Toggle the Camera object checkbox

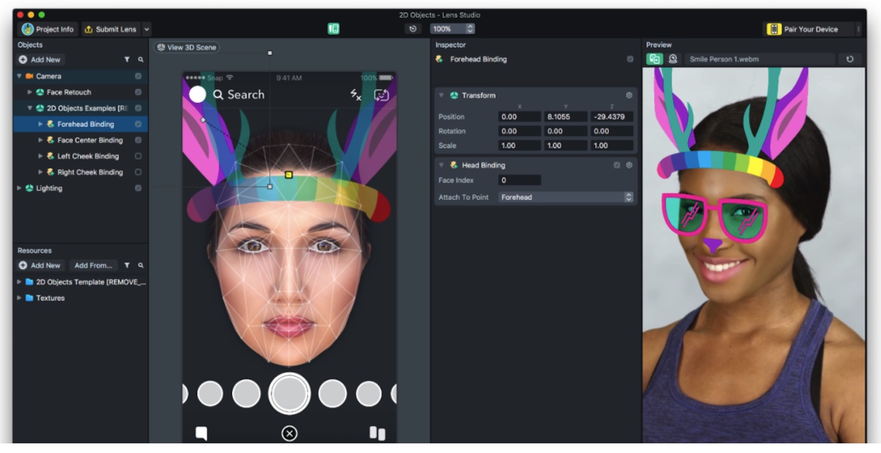coord(138,76)
